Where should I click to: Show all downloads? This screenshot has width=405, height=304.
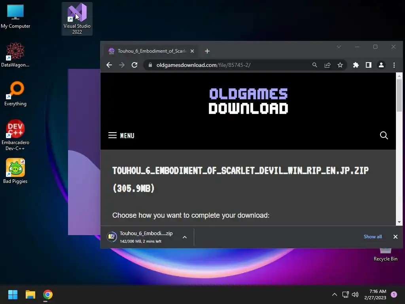click(x=373, y=237)
